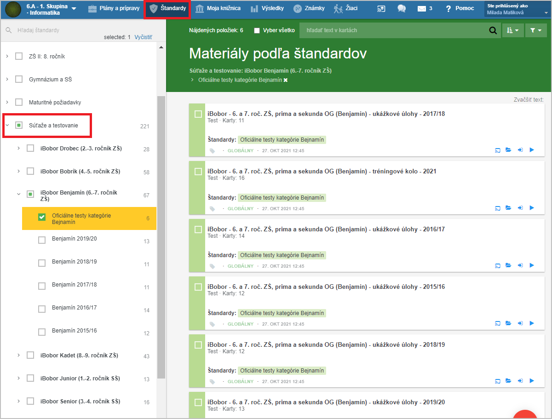Open the Známky section
Viewport: 552px width, 419px height.
coord(309,9)
